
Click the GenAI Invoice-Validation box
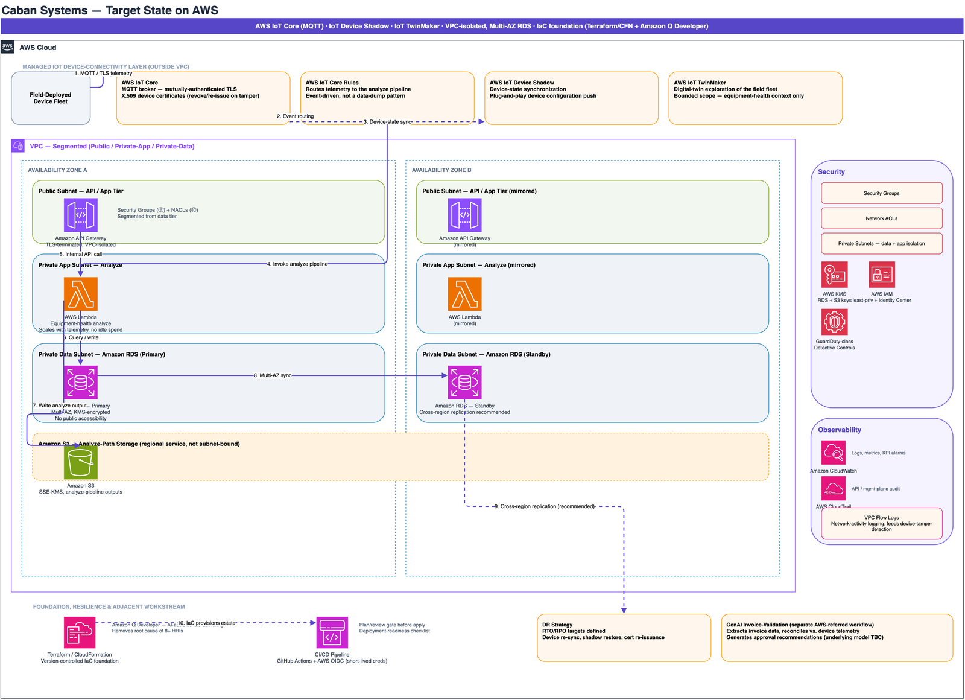(837, 638)
